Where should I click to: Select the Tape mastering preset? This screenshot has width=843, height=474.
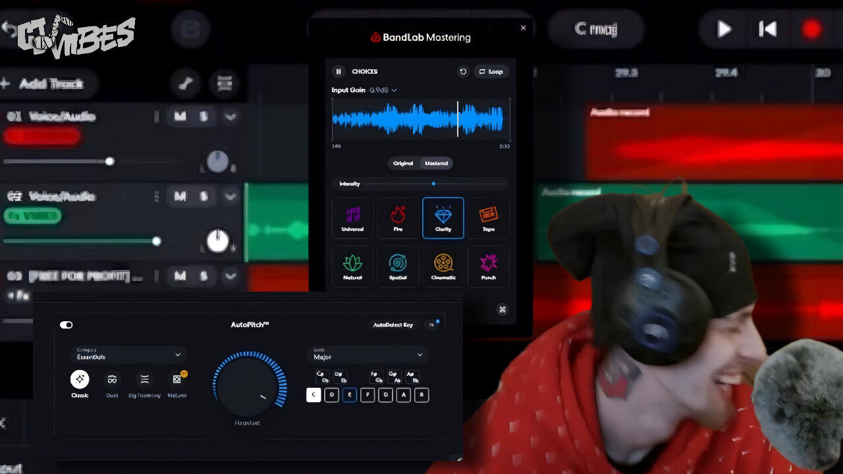point(488,218)
